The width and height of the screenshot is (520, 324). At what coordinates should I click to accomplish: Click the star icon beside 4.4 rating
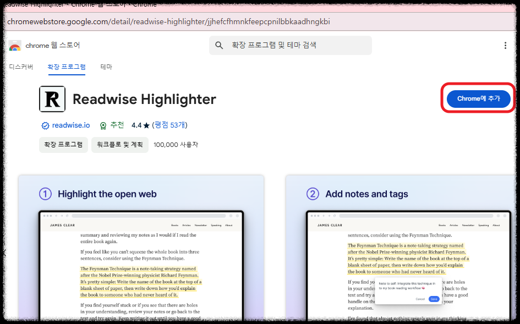pos(146,125)
